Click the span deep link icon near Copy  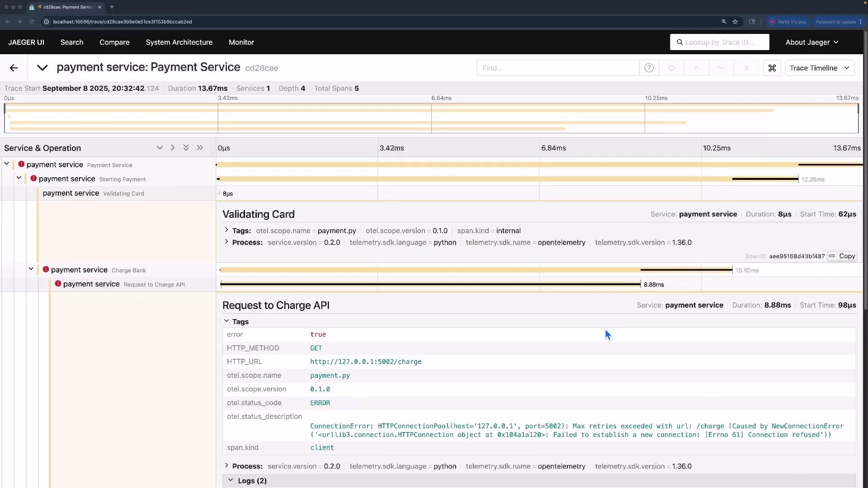coord(832,256)
